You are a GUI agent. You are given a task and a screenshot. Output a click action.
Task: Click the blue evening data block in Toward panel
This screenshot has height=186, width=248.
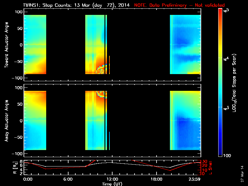click(185, 44)
